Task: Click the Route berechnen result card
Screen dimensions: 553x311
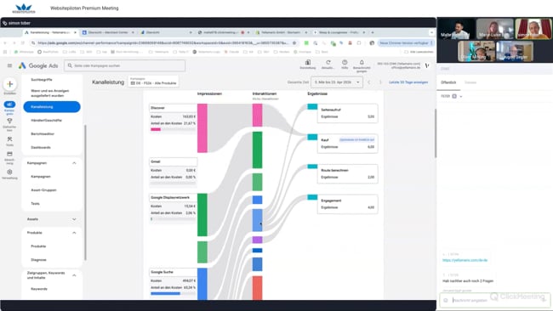Action: click(x=347, y=173)
